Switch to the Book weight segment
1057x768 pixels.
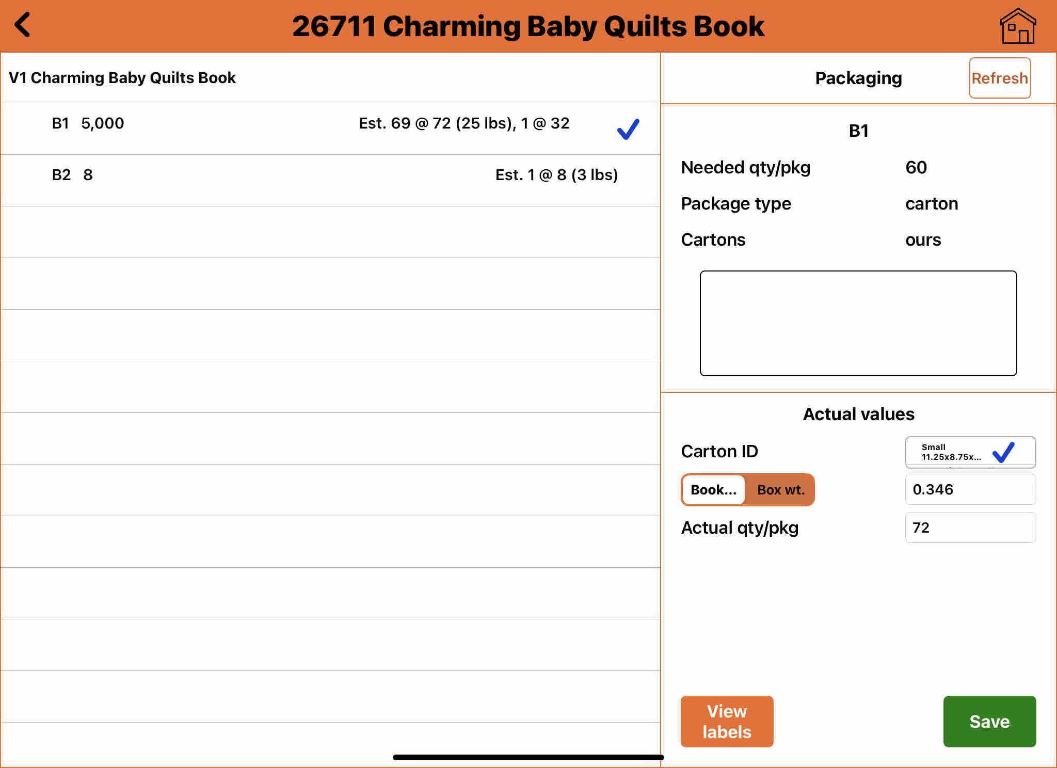click(713, 490)
